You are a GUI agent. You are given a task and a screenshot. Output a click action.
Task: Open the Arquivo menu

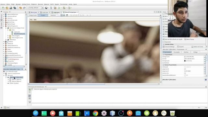[3, 4]
